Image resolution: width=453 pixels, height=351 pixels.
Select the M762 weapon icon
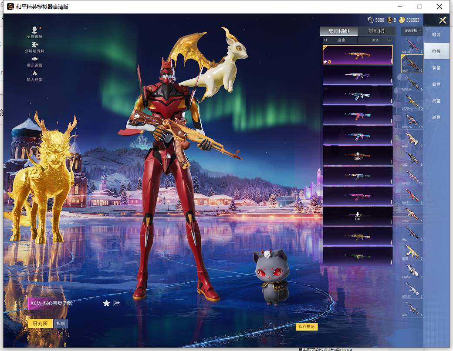click(412, 177)
